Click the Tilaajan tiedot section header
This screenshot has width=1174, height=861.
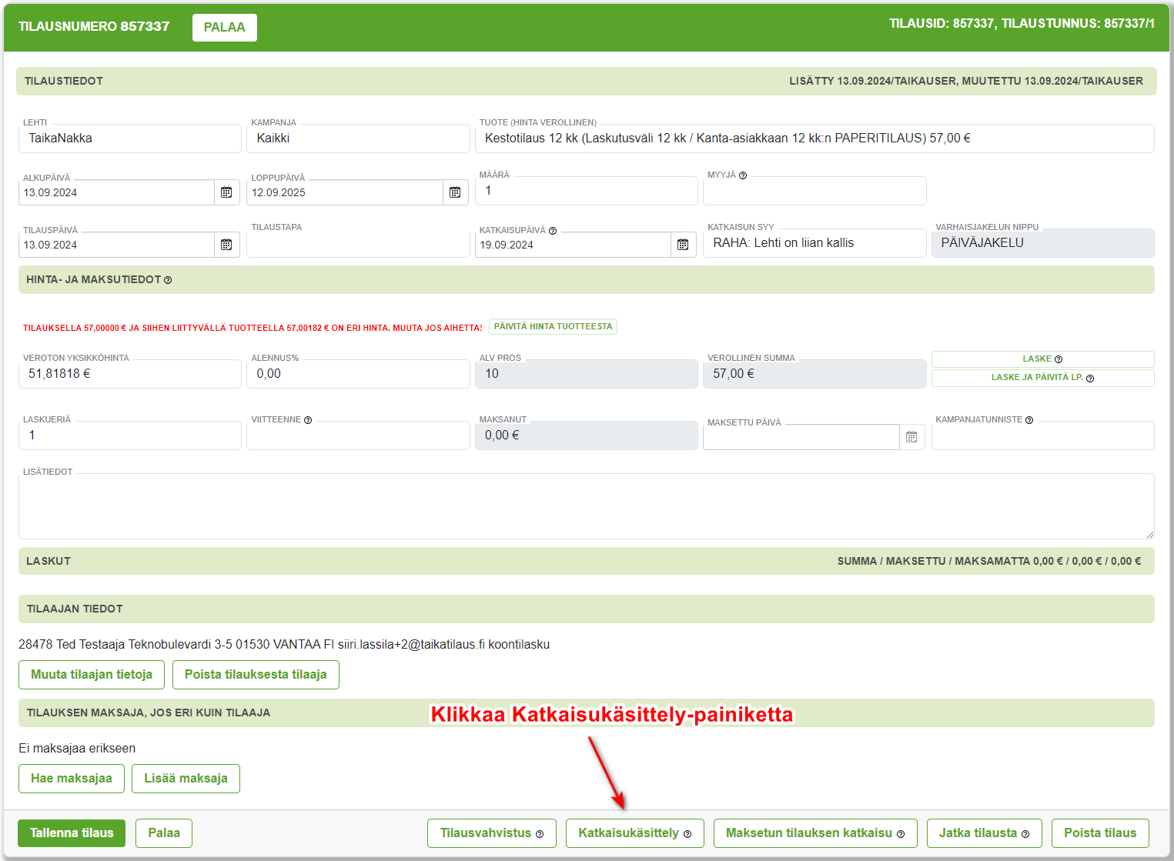pos(587,609)
